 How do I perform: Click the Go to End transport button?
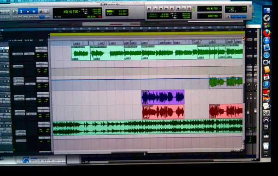[x=172, y=8]
